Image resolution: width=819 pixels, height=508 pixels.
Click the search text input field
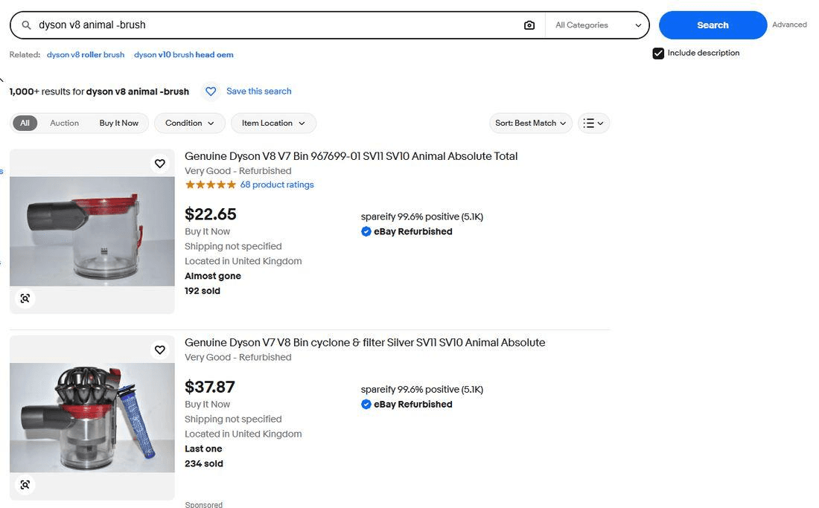(277, 25)
